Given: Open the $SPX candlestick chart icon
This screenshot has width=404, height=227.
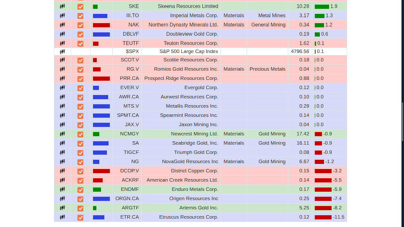Looking at the screenshot, I should click(62, 51).
